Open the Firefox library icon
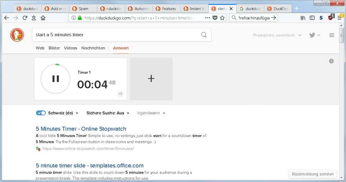The width and height of the screenshot is (346, 182). pyautogui.click(x=303, y=18)
